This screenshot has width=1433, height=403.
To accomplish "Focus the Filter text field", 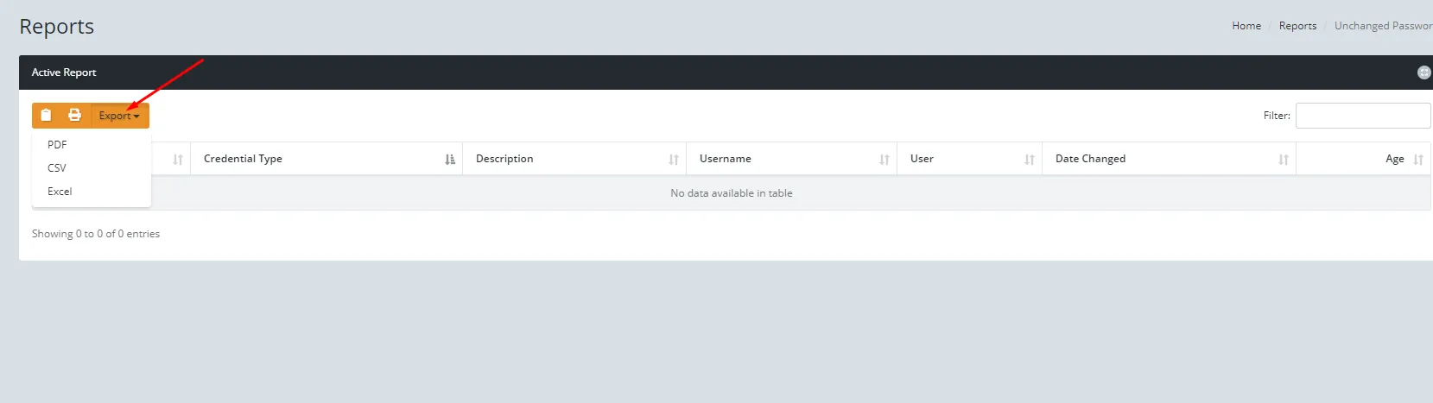I will click(x=1362, y=116).
